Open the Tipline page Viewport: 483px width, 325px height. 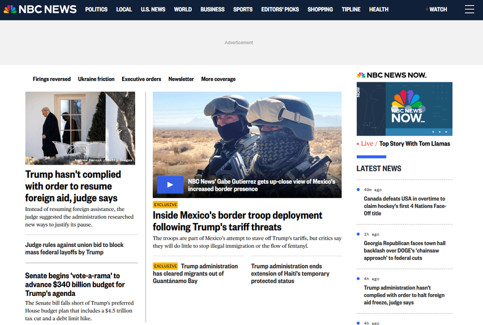point(351,9)
